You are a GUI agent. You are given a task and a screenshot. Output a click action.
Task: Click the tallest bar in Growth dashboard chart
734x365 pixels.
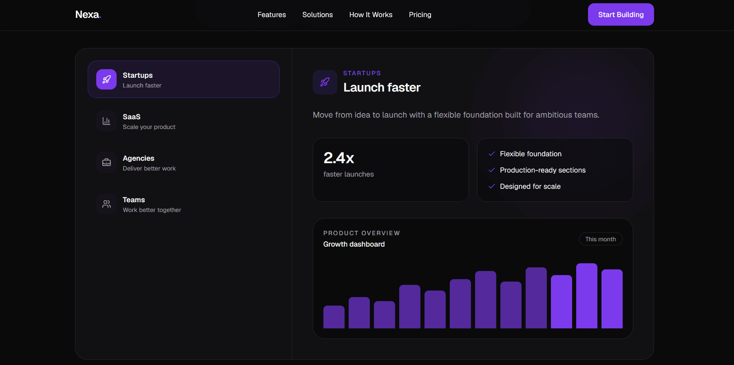pyautogui.click(x=587, y=296)
